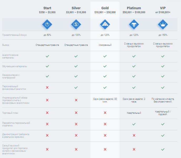Screen dimensions: 181x158
Task: Click the Торговый план row label
Action: (10, 113)
